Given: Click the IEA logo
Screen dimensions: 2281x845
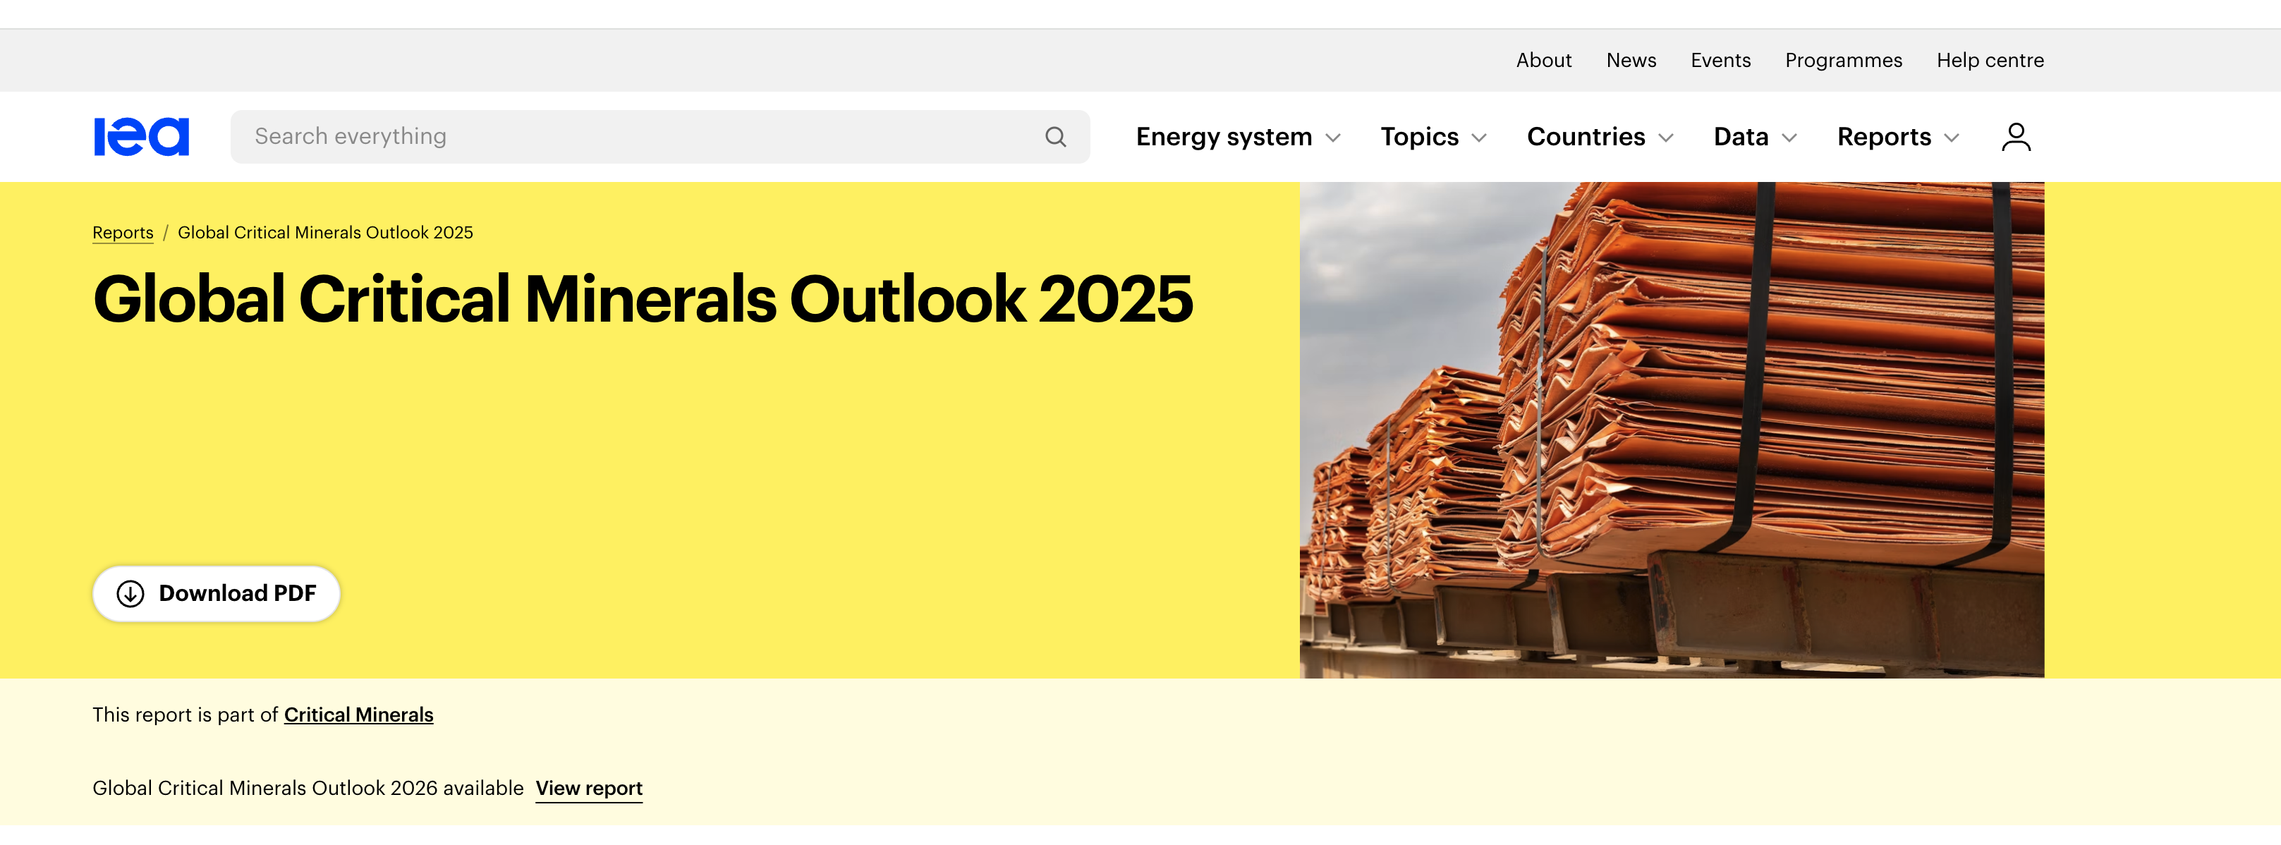Looking at the screenshot, I should pyautogui.click(x=142, y=136).
